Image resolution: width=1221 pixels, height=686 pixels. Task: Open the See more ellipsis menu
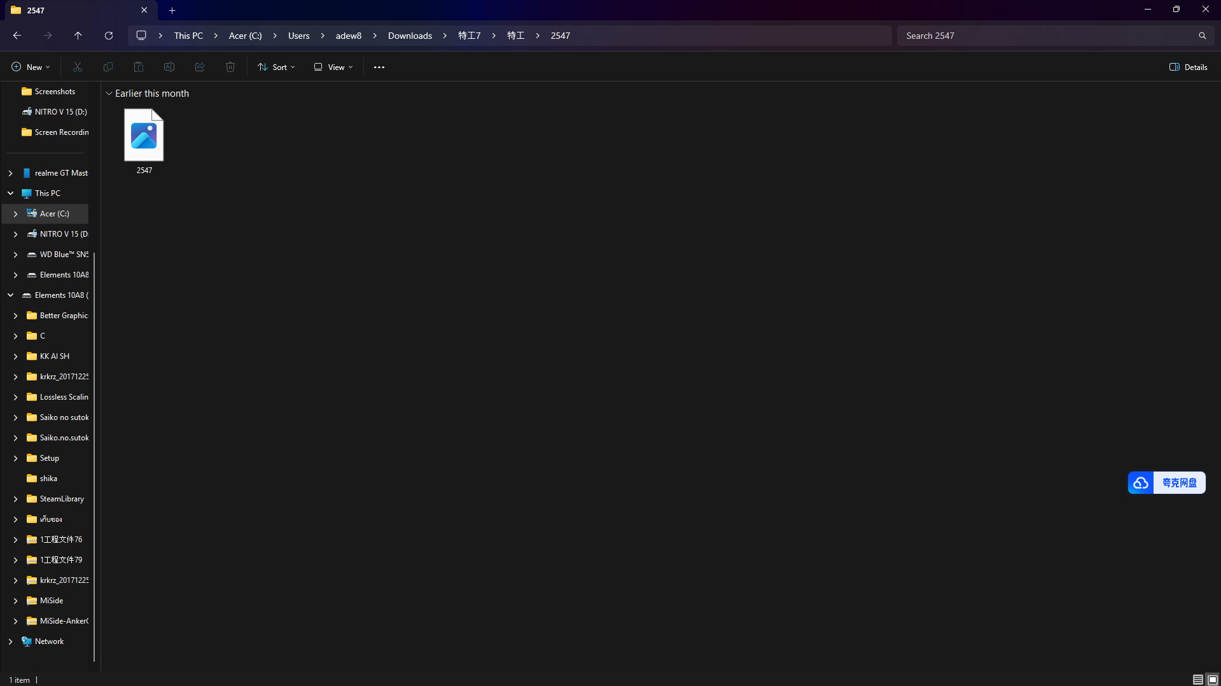click(x=379, y=67)
